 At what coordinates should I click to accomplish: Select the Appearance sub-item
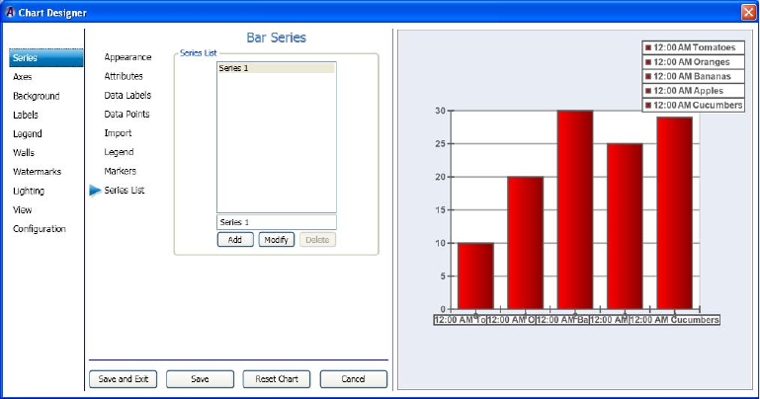[127, 57]
